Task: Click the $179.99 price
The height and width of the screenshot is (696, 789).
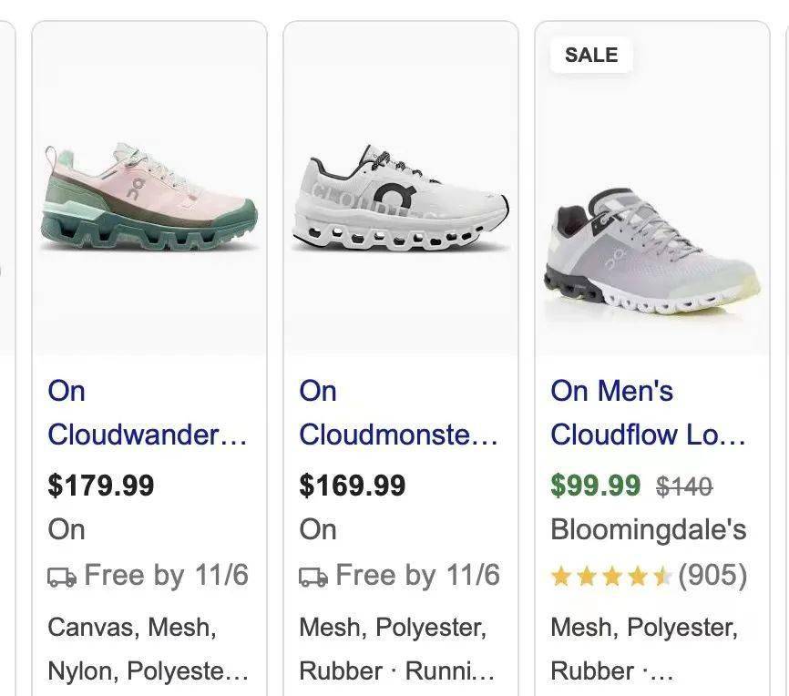Action: (101, 486)
